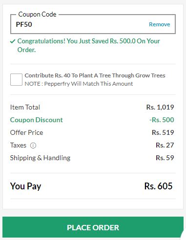186x240 pixels.
Task: Click the Offer Price label
Action: 27,132
